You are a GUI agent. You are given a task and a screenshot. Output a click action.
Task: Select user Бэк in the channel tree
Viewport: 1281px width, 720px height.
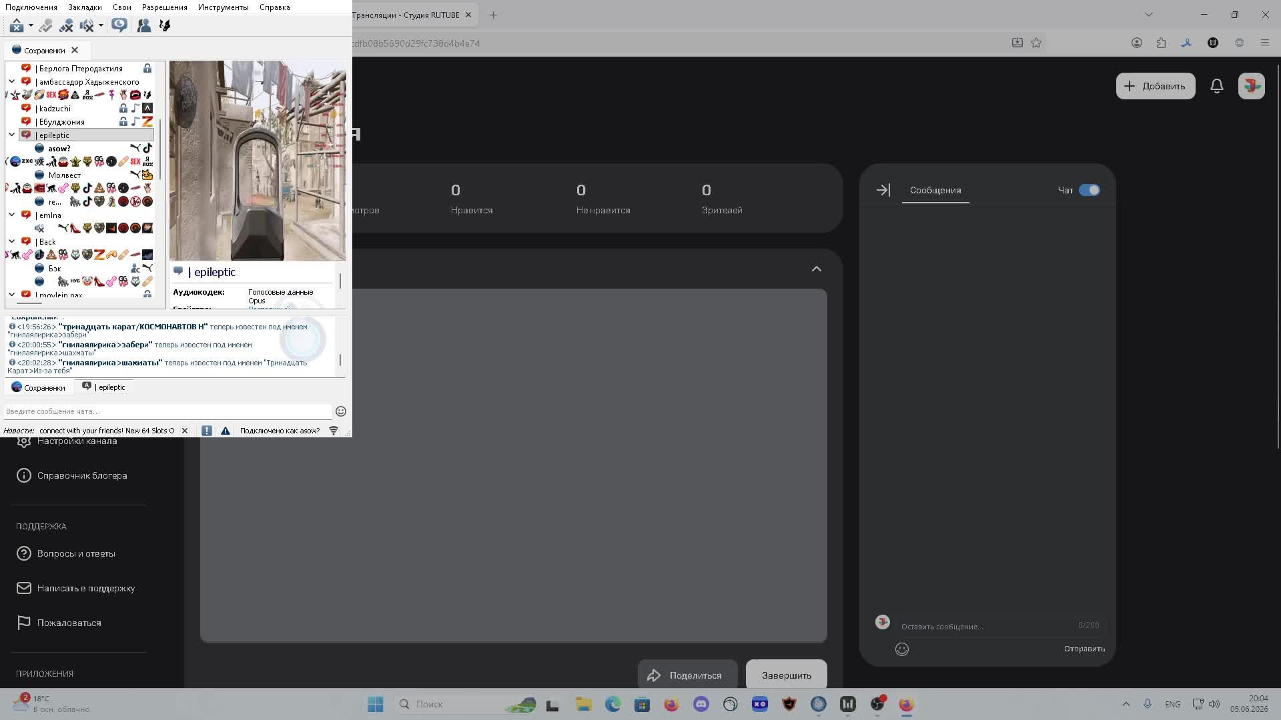click(54, 269)
